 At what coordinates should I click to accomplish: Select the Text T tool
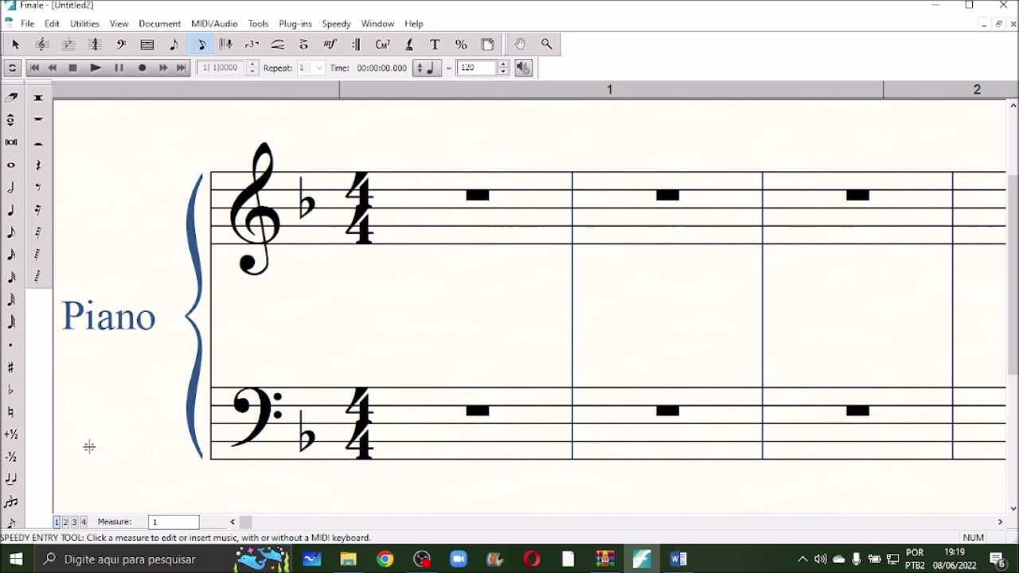tap(435, 45)
